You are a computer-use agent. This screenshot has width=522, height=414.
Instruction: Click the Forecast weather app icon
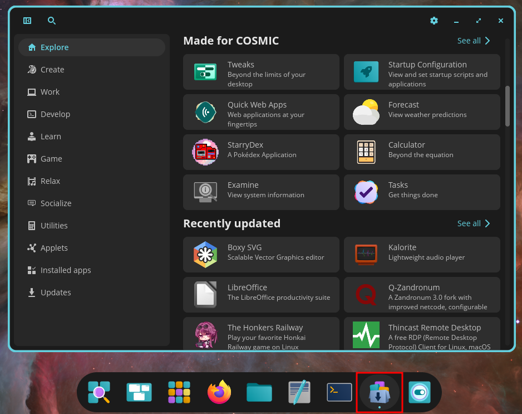[x=366, y=111]
